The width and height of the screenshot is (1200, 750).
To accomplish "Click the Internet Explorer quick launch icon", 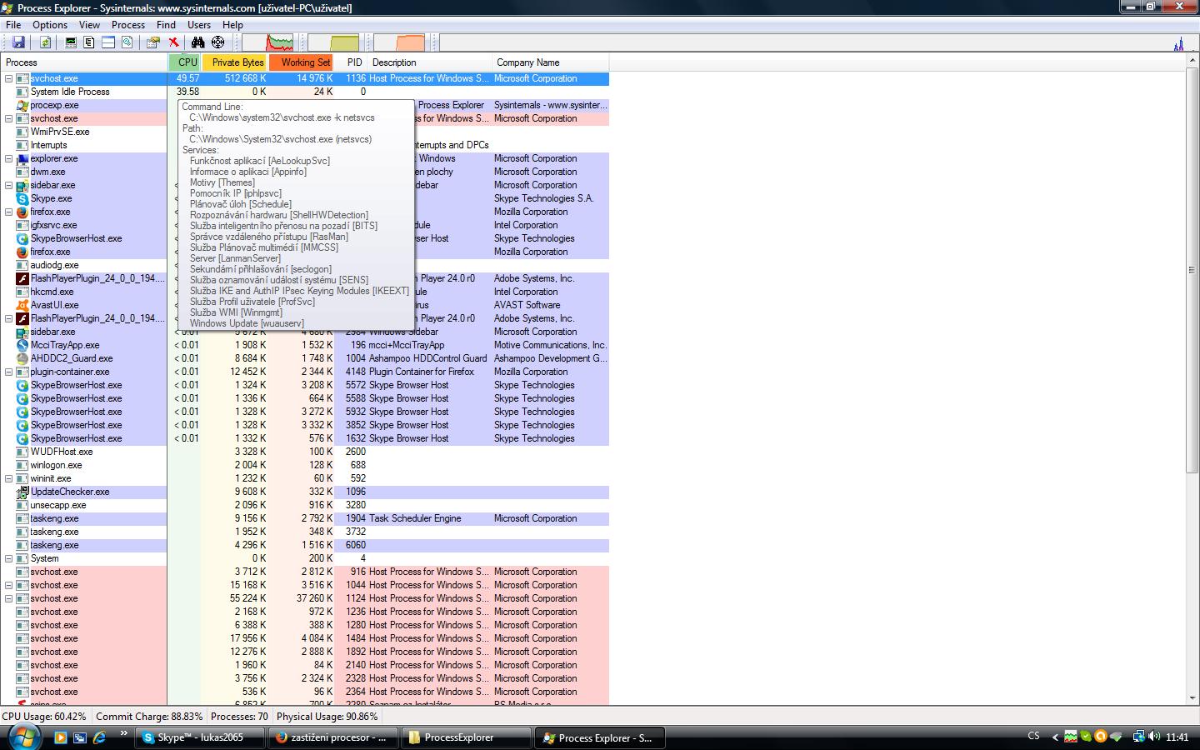I will click(x=99, y=737).
